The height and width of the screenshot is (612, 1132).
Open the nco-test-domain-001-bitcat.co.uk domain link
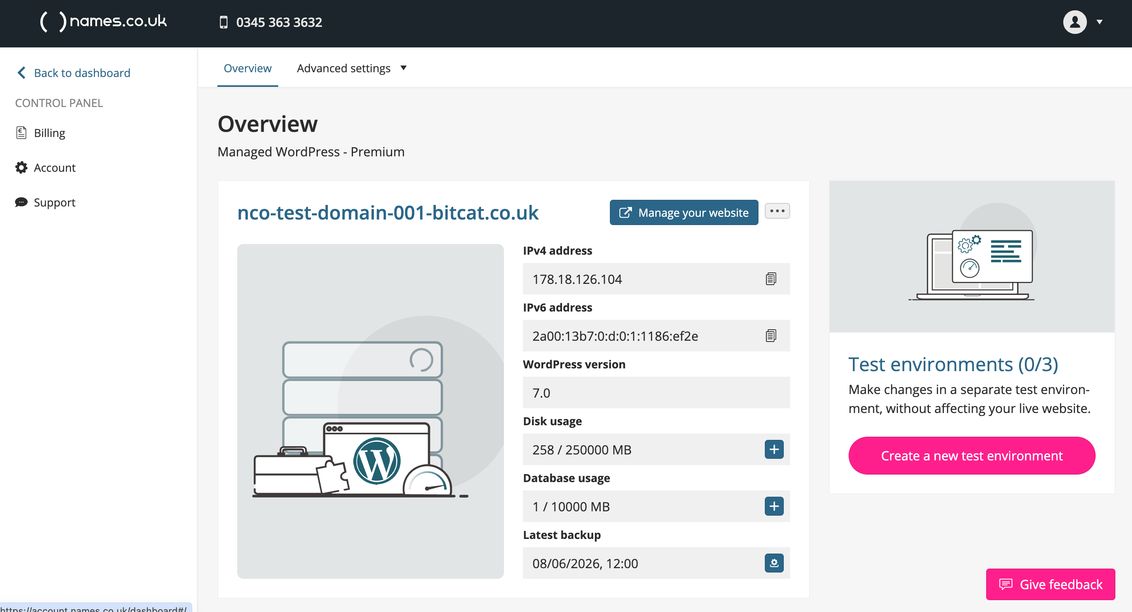click(388, 212)
